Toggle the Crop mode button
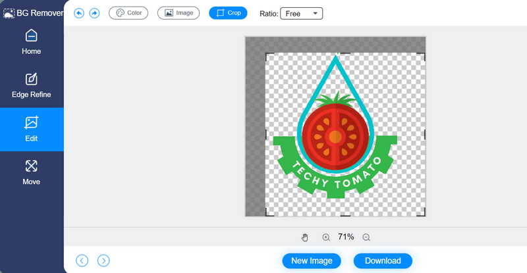The image size is (527, 273). 228,13
